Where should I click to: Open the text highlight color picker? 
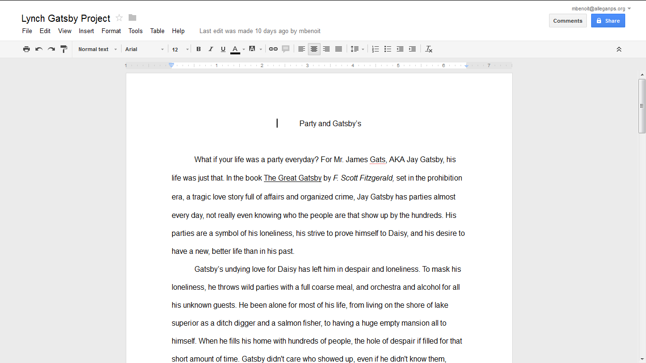click(x=255, y=49)
